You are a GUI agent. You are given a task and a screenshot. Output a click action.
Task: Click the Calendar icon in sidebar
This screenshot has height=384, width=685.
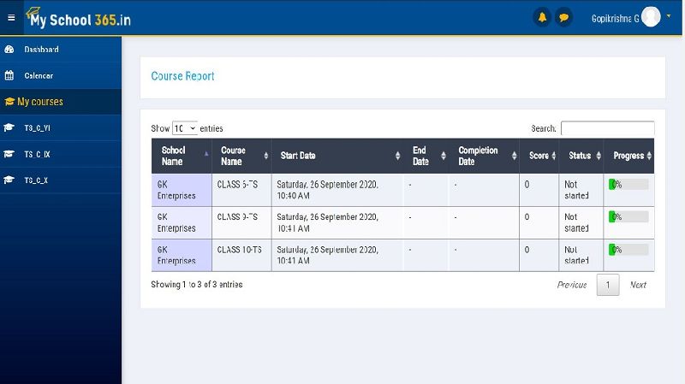tap(9, 75)
